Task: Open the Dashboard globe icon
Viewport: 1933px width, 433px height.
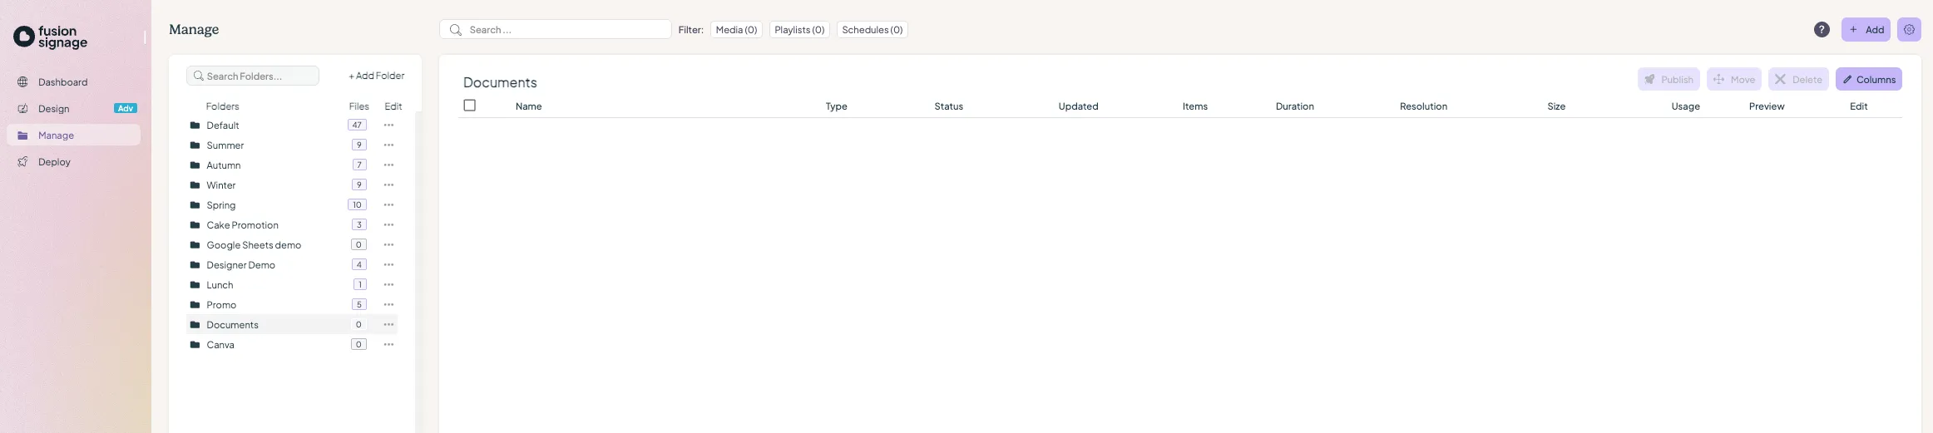Action: coord(22,82)
